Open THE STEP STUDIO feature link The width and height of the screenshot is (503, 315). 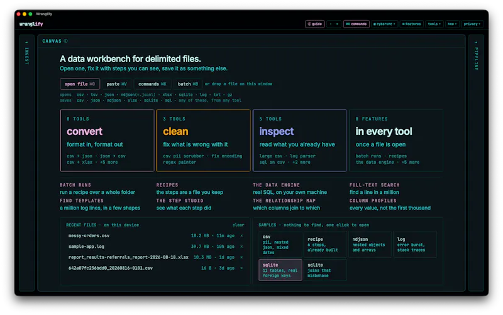click(184, 205)
